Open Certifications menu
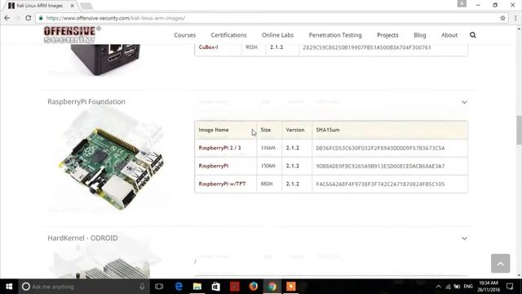 coord(228,35)
